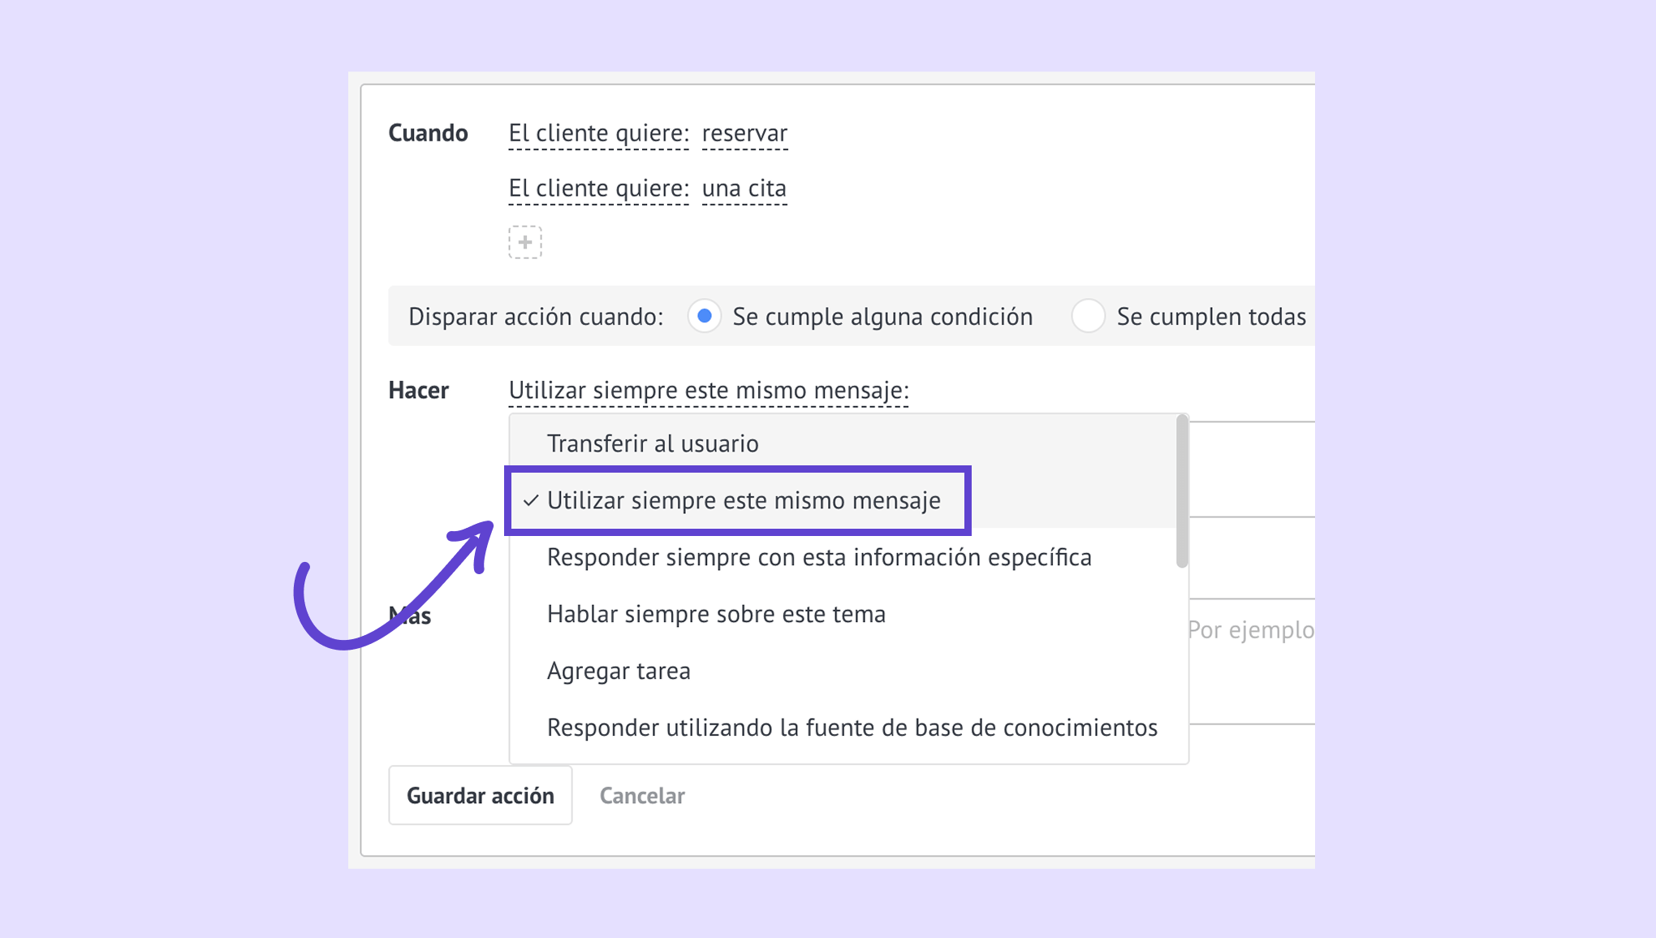Click the 'Disparar acción cuando:' label

click(x=536, y=317)
